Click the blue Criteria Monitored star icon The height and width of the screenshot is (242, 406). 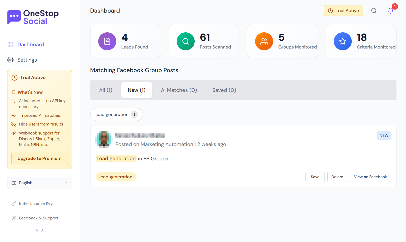(x=343, y=41)
